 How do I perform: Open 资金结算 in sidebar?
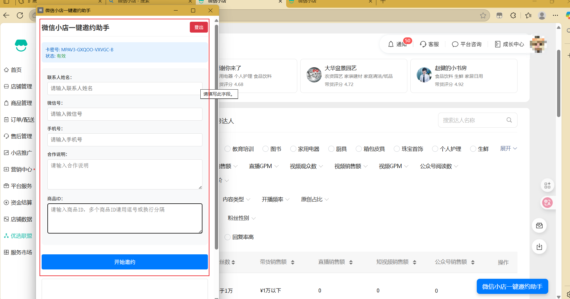(18, 203)
